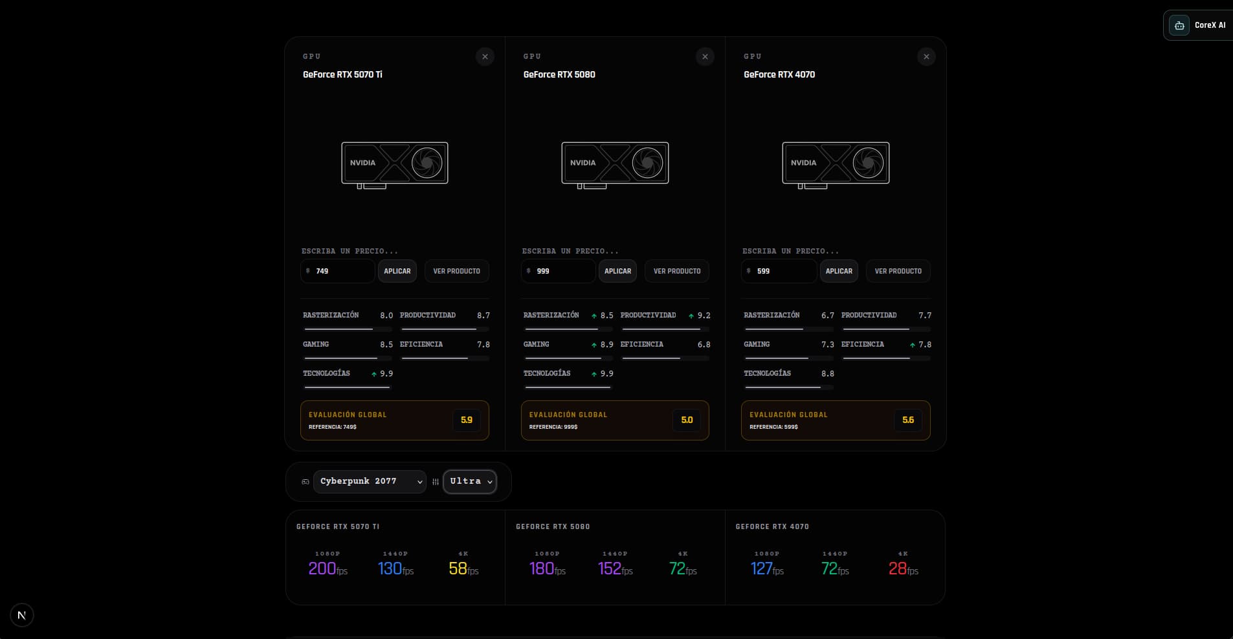The width and height of the screenshot is (1233, 639).
Task: Click the RTX 4070 127 fps value
Action: tap(767, 569)
